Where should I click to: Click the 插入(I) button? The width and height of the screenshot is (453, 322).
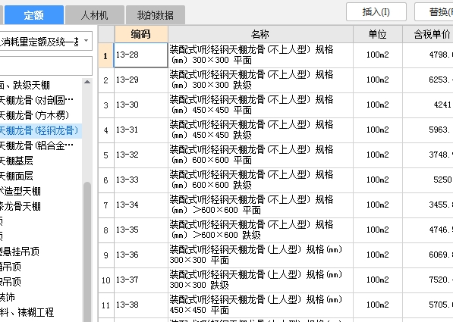pyautogui.click(x=376, y=12)
